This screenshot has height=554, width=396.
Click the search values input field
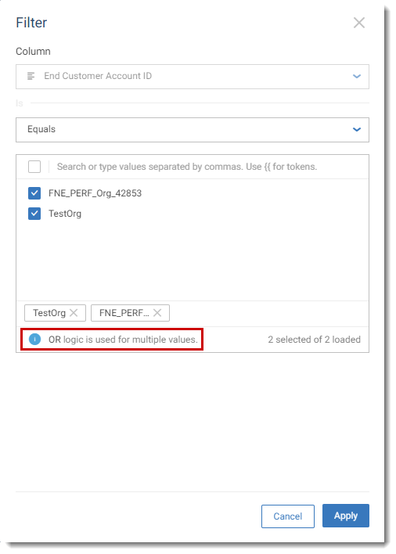(208, 167)
